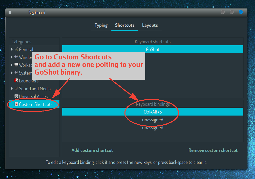Expand the Workspaces category arrow
Viewport: 255px width, 179px height.
12,65
